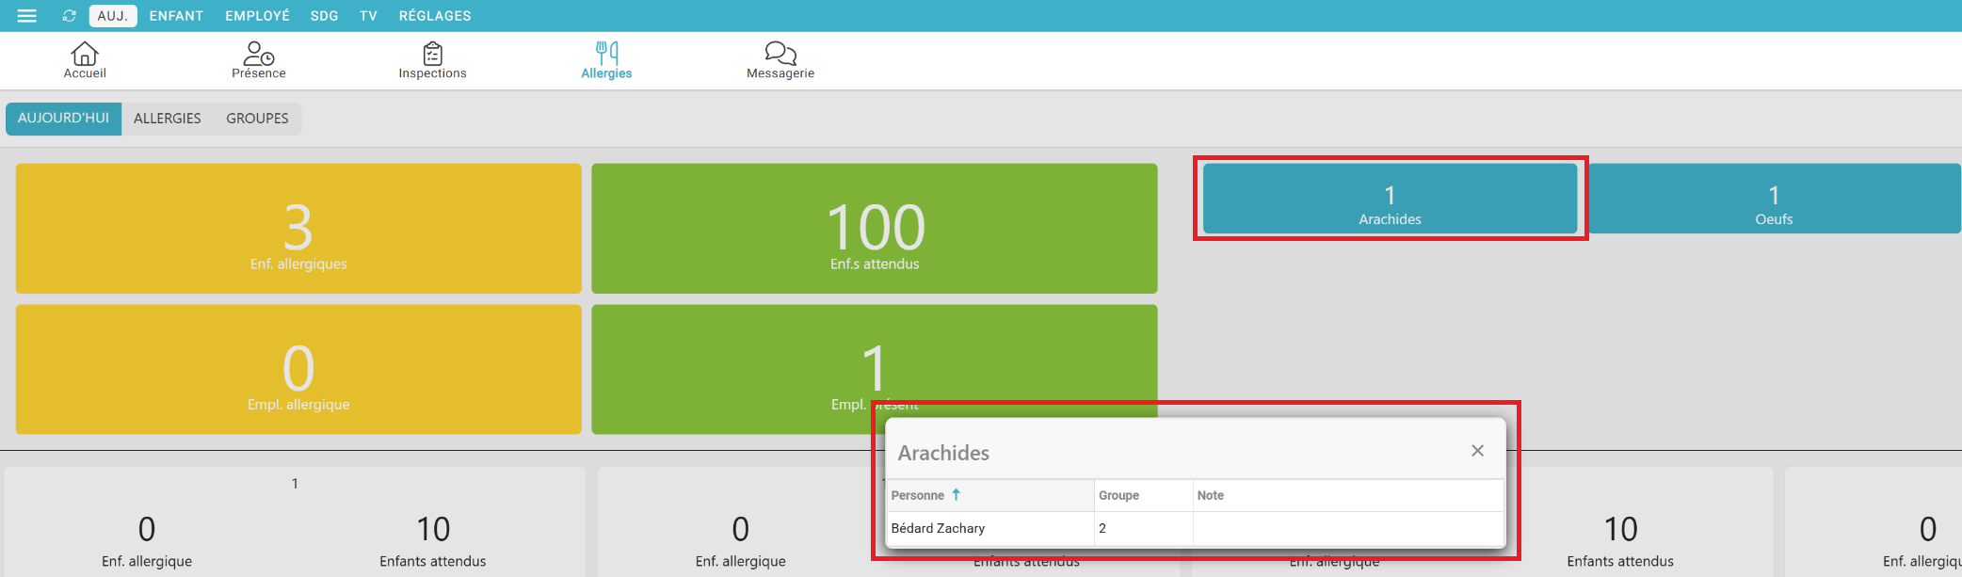The width and height of the screenshot is (1962, 577).
Task: Select the Bédard Zachary row
Action: (938, 528)
